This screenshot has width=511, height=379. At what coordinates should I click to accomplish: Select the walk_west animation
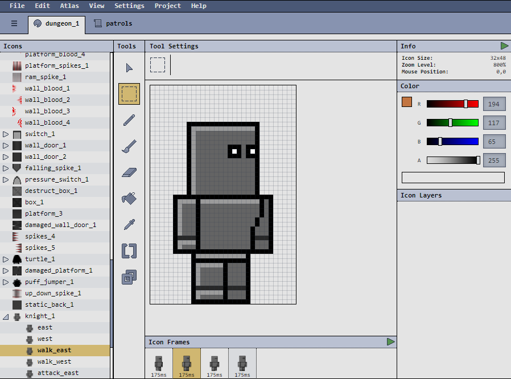(x=55, y=362)
